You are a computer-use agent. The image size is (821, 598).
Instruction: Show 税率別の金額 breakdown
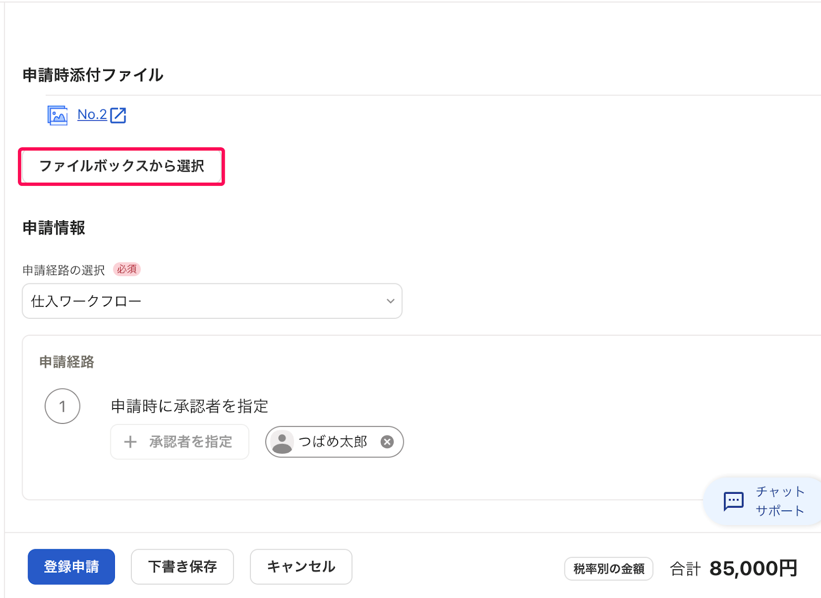point(609,569)
